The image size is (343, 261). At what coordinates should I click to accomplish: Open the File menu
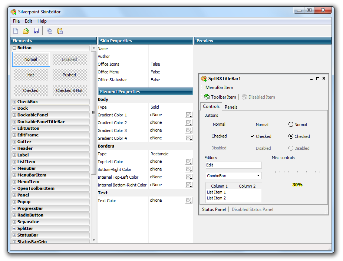point(16,21)
